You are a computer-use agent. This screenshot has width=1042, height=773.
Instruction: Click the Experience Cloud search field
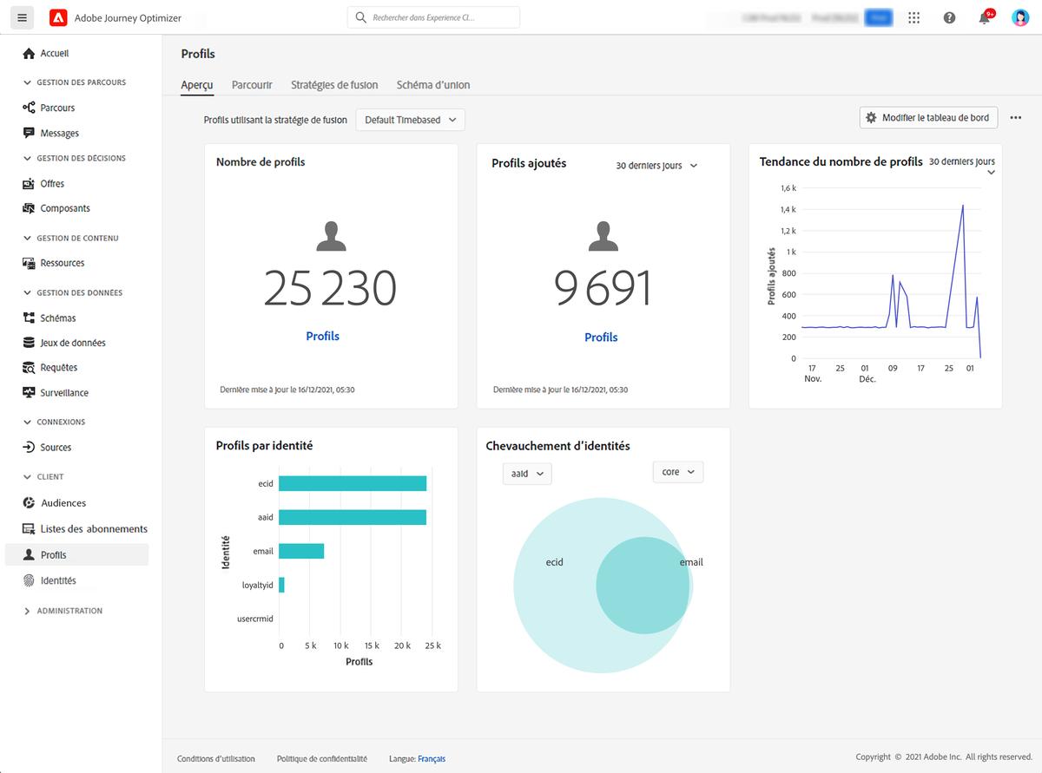click(x=433, y=16)
